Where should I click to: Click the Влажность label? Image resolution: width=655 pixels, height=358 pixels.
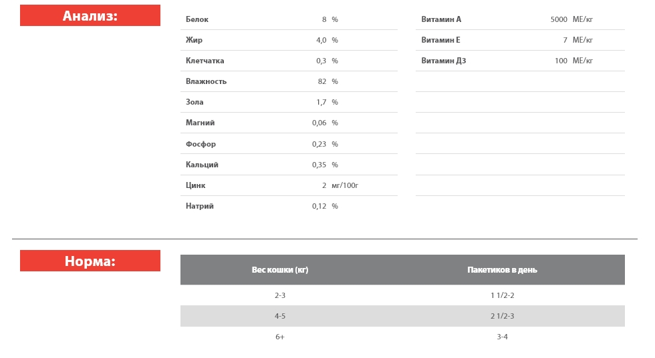206,82
